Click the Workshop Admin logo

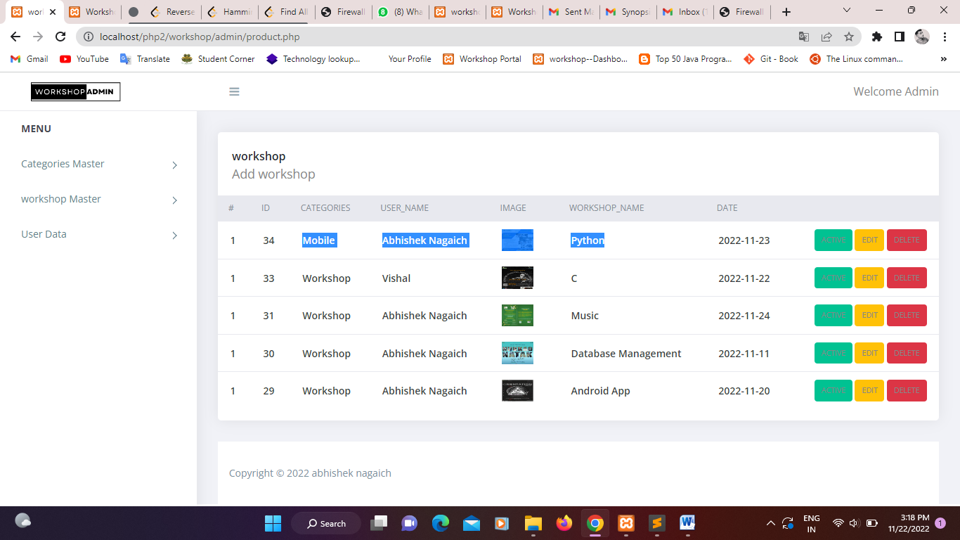tap(75, 91)
